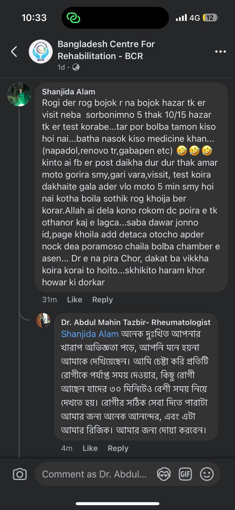Reply to Dr. Abdul Mahin Tazbir's comment

(x=118, y=448)
